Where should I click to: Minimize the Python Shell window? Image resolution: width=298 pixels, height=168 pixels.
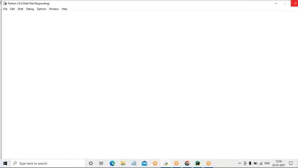coord(276,3)
